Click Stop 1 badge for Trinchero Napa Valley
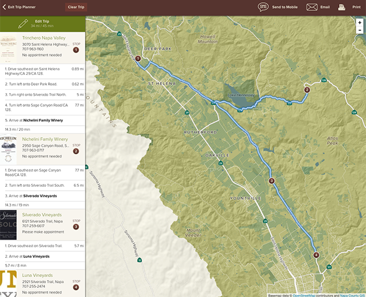Image resolution: width=366 pixels, height=297 pixels. pos(76,50)
